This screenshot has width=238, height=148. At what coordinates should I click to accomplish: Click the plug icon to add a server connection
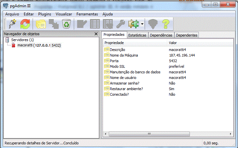pos(13,24)
